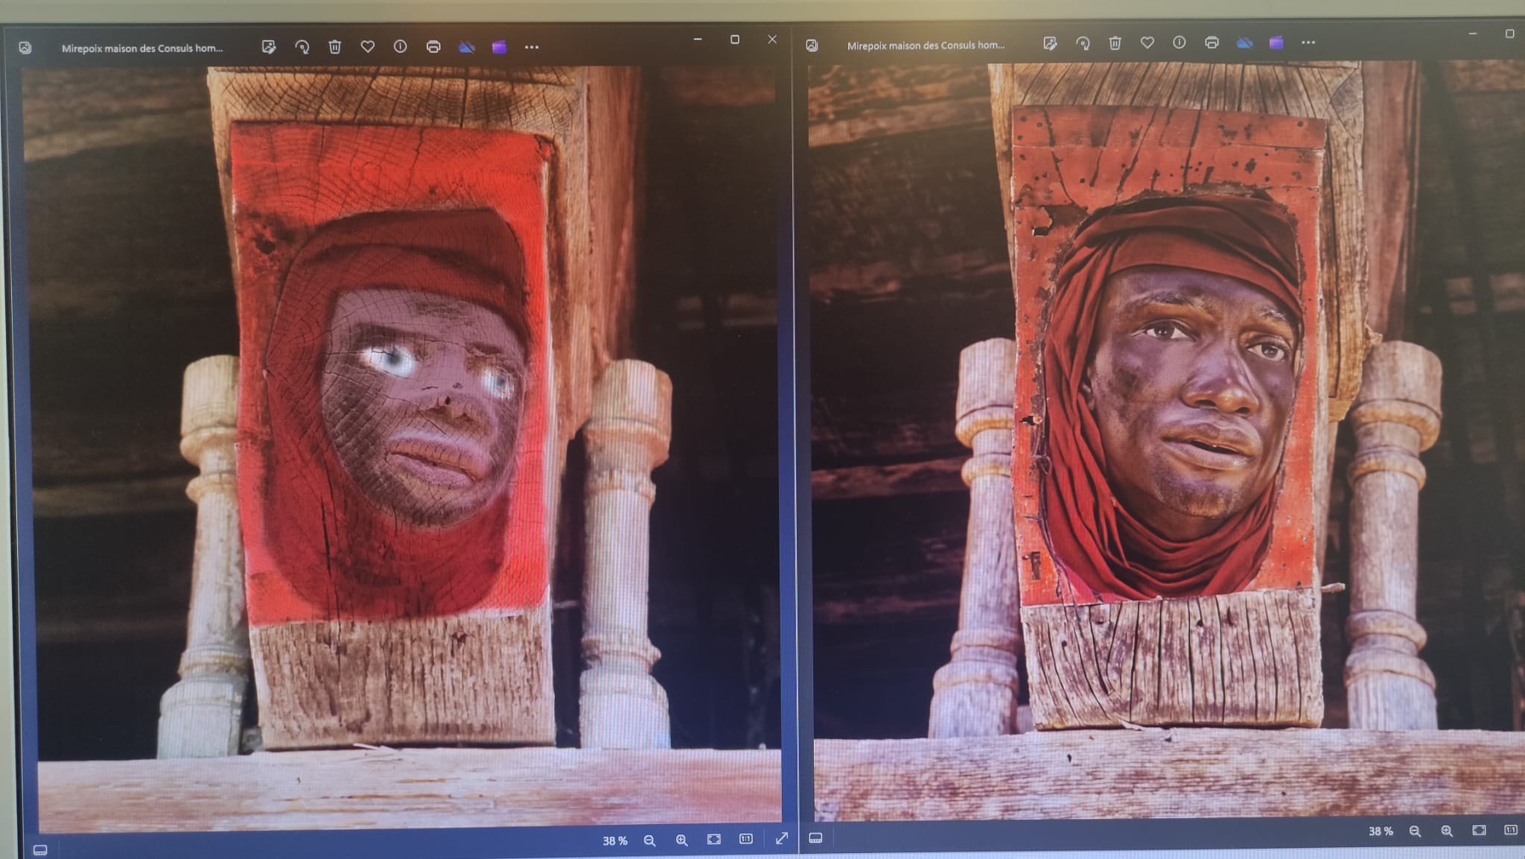Print the photo from left window
The width and height of the screenshot is (1525, 859).
pyautogui.click(x=433, y=47)
